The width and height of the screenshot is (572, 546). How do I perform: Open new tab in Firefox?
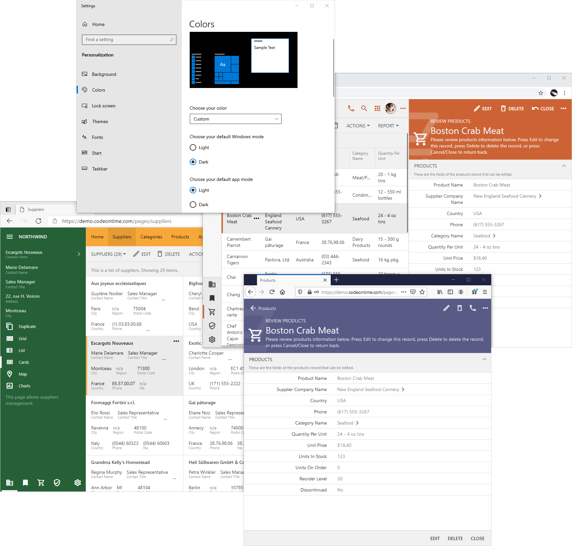336,280
